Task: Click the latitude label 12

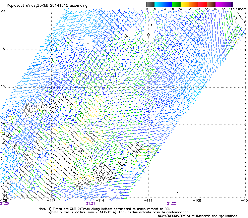Action: (3, 160)
